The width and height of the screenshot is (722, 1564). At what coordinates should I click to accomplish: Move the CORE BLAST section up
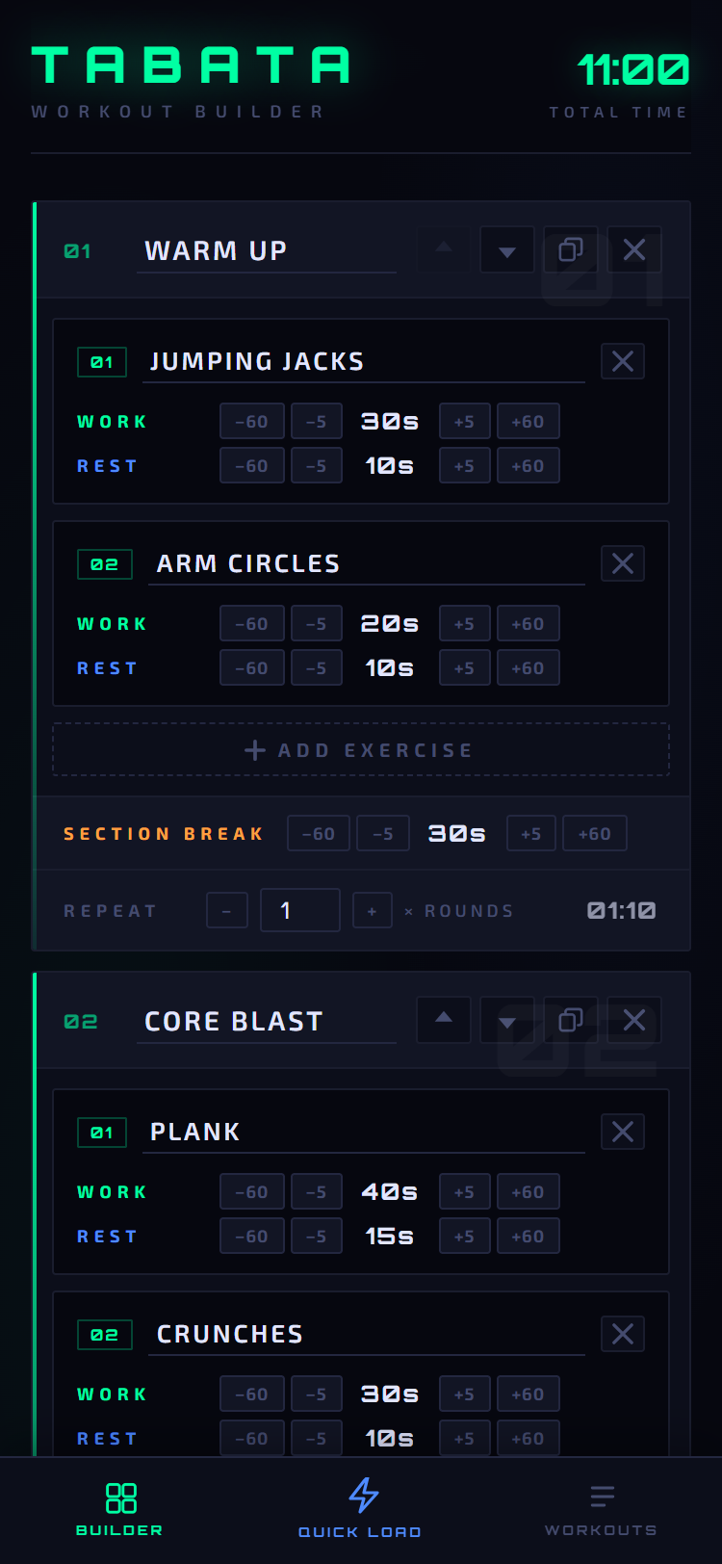(443, 1020)
